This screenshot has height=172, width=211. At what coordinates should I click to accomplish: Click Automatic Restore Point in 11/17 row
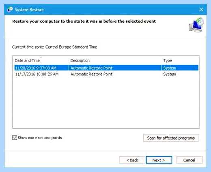[91, 74]
